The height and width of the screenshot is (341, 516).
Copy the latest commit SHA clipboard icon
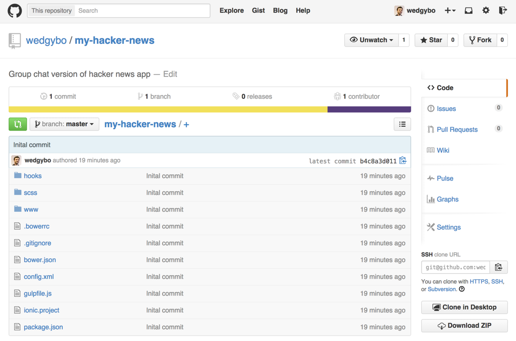pyautogui.click(x=403, y=161)
